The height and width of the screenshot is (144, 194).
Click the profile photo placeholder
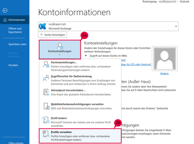coord(165,59)
